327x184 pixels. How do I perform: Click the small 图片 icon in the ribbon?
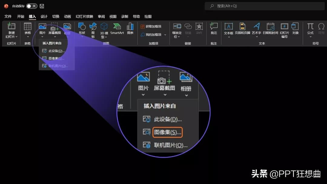(42, 26)
